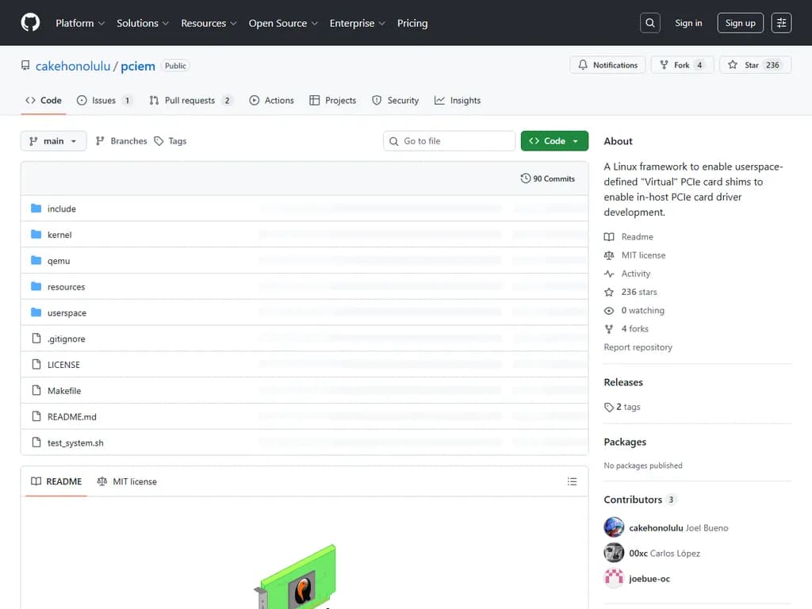Screen dimensions: 812x609
Task: Open cakehonolulu contributor avatar
Action: [614, 527]
